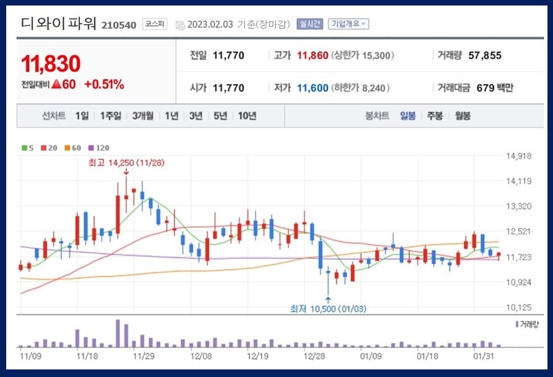This screenshot has width=553, height=377.
Task: Click the 최고 14,250 (11/28) high marker
Action: (126, 163)
